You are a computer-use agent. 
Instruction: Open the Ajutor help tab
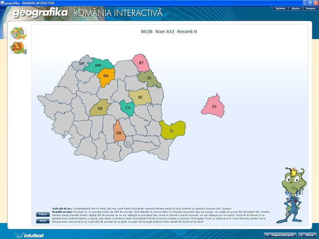296,8
